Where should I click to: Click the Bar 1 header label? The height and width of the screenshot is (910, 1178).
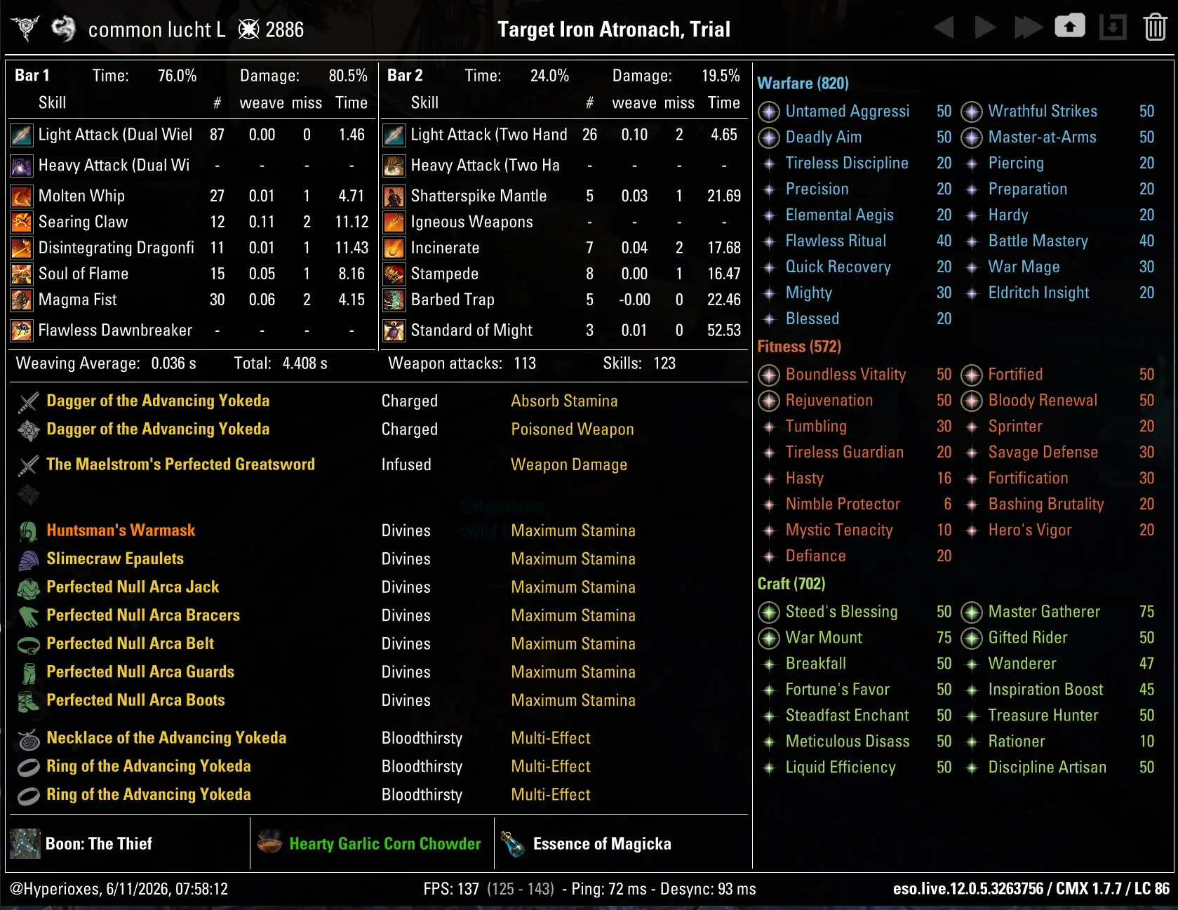32,76
